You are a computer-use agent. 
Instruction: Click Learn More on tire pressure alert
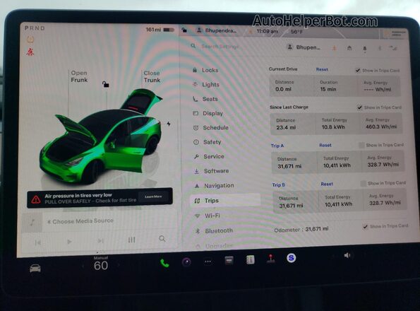coord(153,196)
